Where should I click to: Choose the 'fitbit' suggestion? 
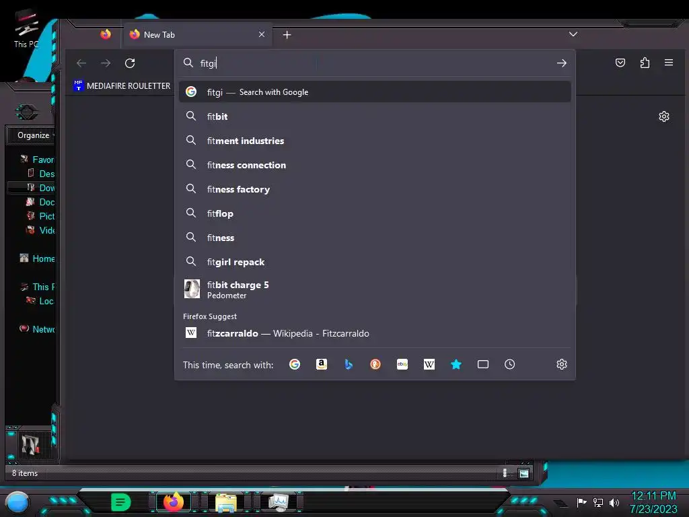pos(375,116)
